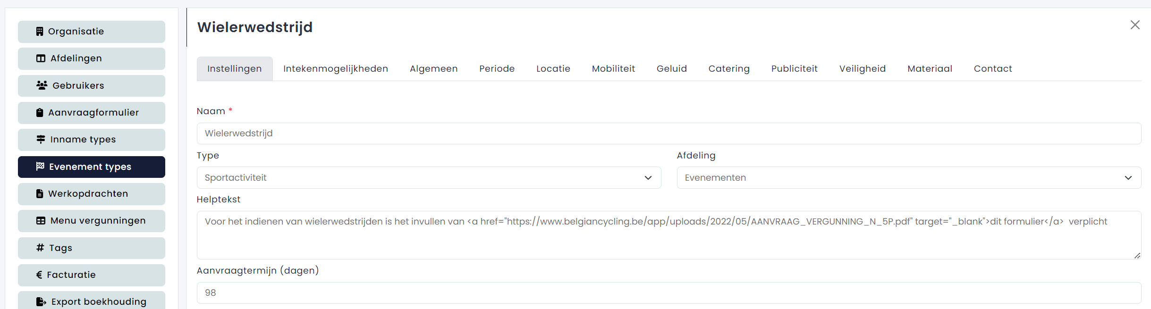Close the Wielerwedstrijd panel
Screen dimensions: 1151x309
[1135, 25]
